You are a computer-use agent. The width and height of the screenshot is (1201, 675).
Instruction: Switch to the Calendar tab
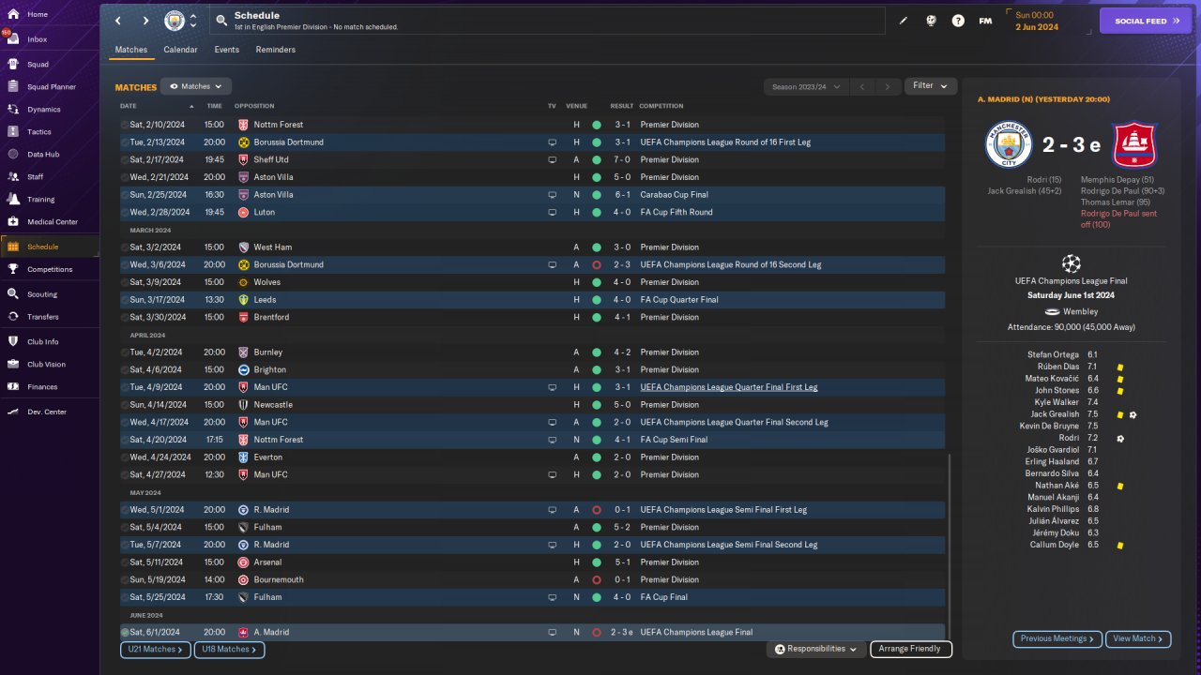[180, 50]
